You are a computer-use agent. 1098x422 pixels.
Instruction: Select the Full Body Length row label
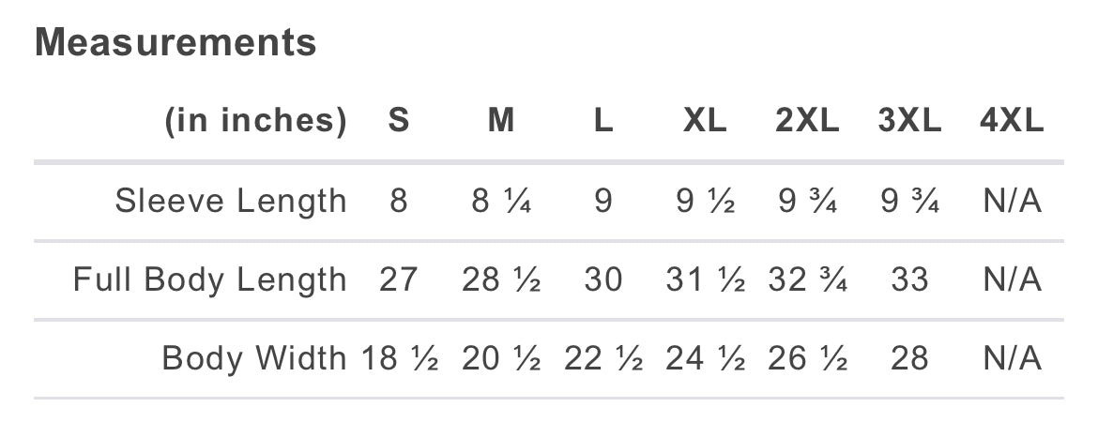(210, 280)
